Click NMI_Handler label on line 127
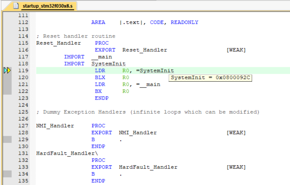 [55, 126]
